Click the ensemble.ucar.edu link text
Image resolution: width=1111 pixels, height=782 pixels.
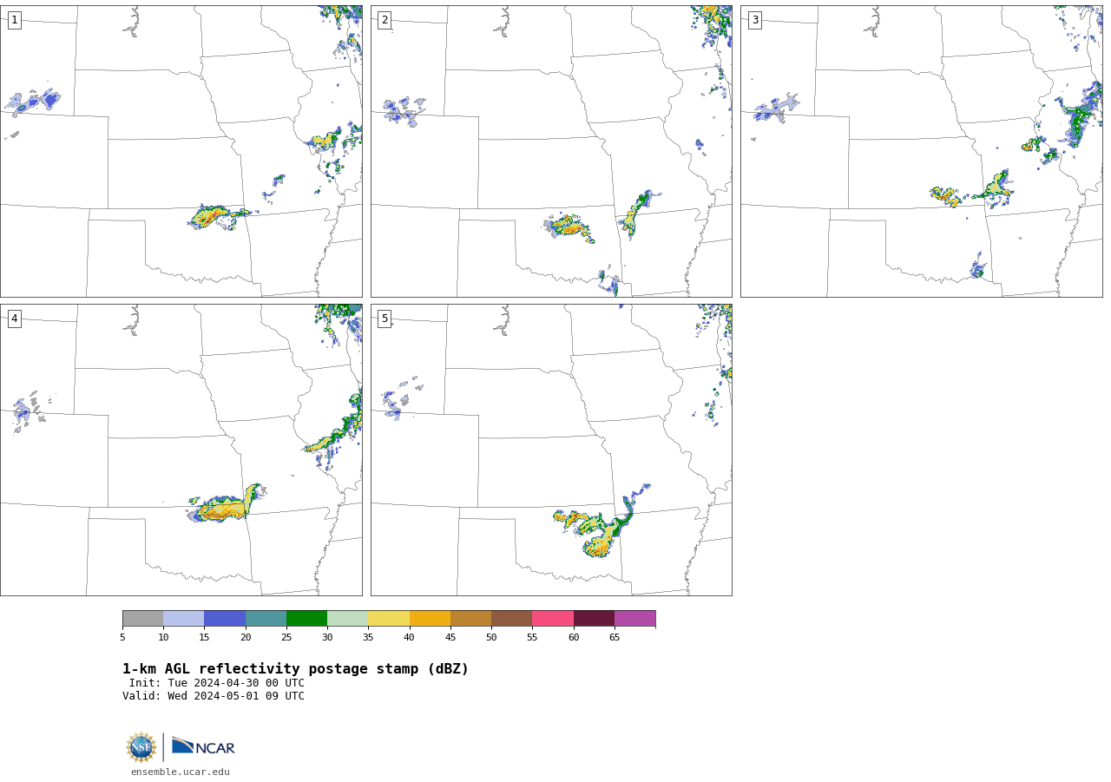click(x=181, y=772)
